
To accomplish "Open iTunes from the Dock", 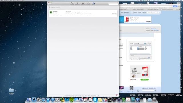I will tap(53, 100).
